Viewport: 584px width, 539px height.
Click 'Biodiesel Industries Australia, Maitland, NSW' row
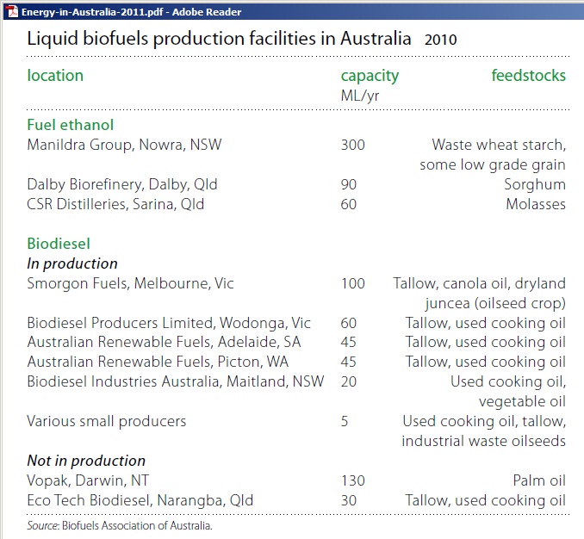[x=176, y=382]
